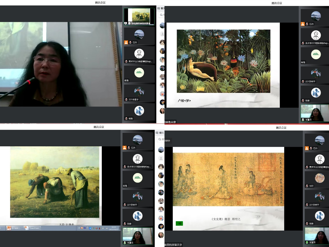This screenshot has height=247, width=329.
Task: Click the caption 卢梭<梦>
Action: coord(184,101)
